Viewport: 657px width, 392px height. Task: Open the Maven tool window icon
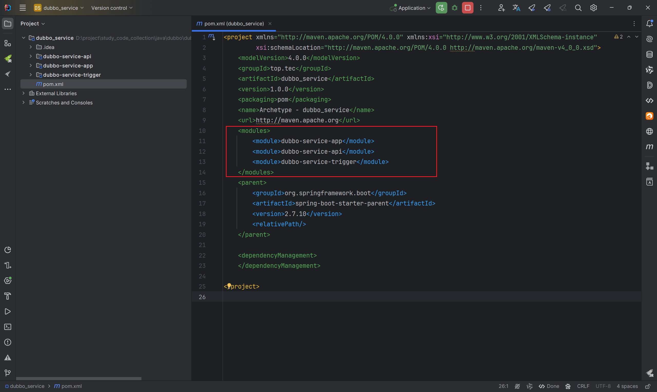[649, 147]
